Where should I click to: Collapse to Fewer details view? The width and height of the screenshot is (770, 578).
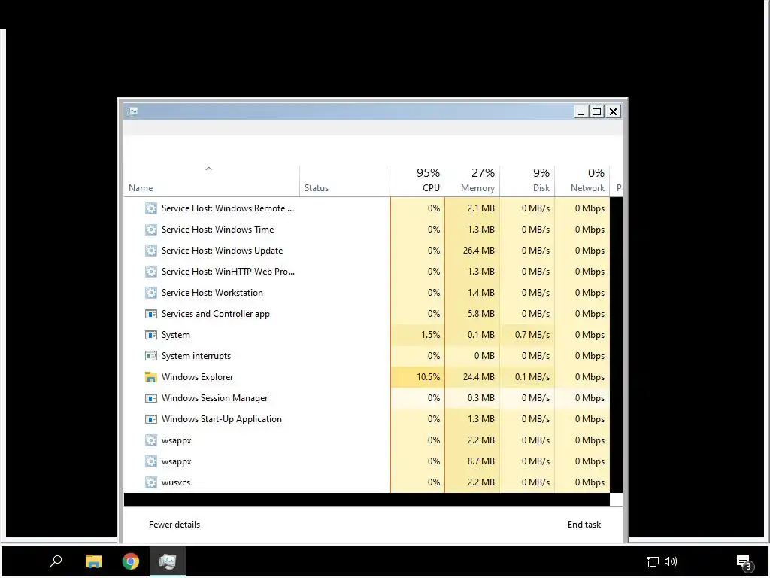point(174,525)
